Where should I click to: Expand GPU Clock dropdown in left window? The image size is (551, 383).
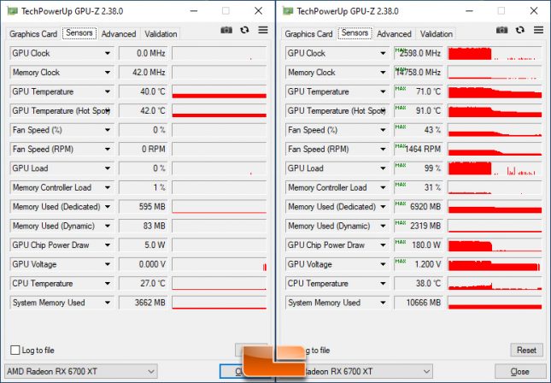[107, 54]
